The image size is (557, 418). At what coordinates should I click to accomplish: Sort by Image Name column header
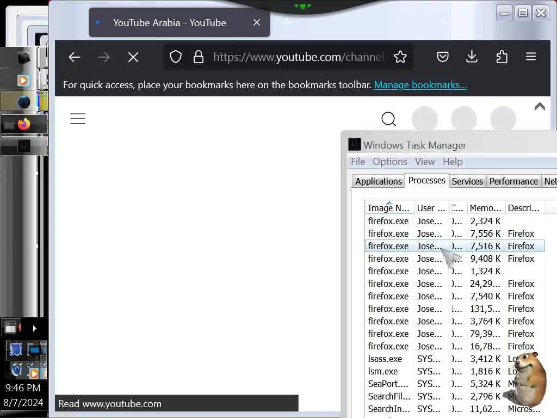pos(389,208)
